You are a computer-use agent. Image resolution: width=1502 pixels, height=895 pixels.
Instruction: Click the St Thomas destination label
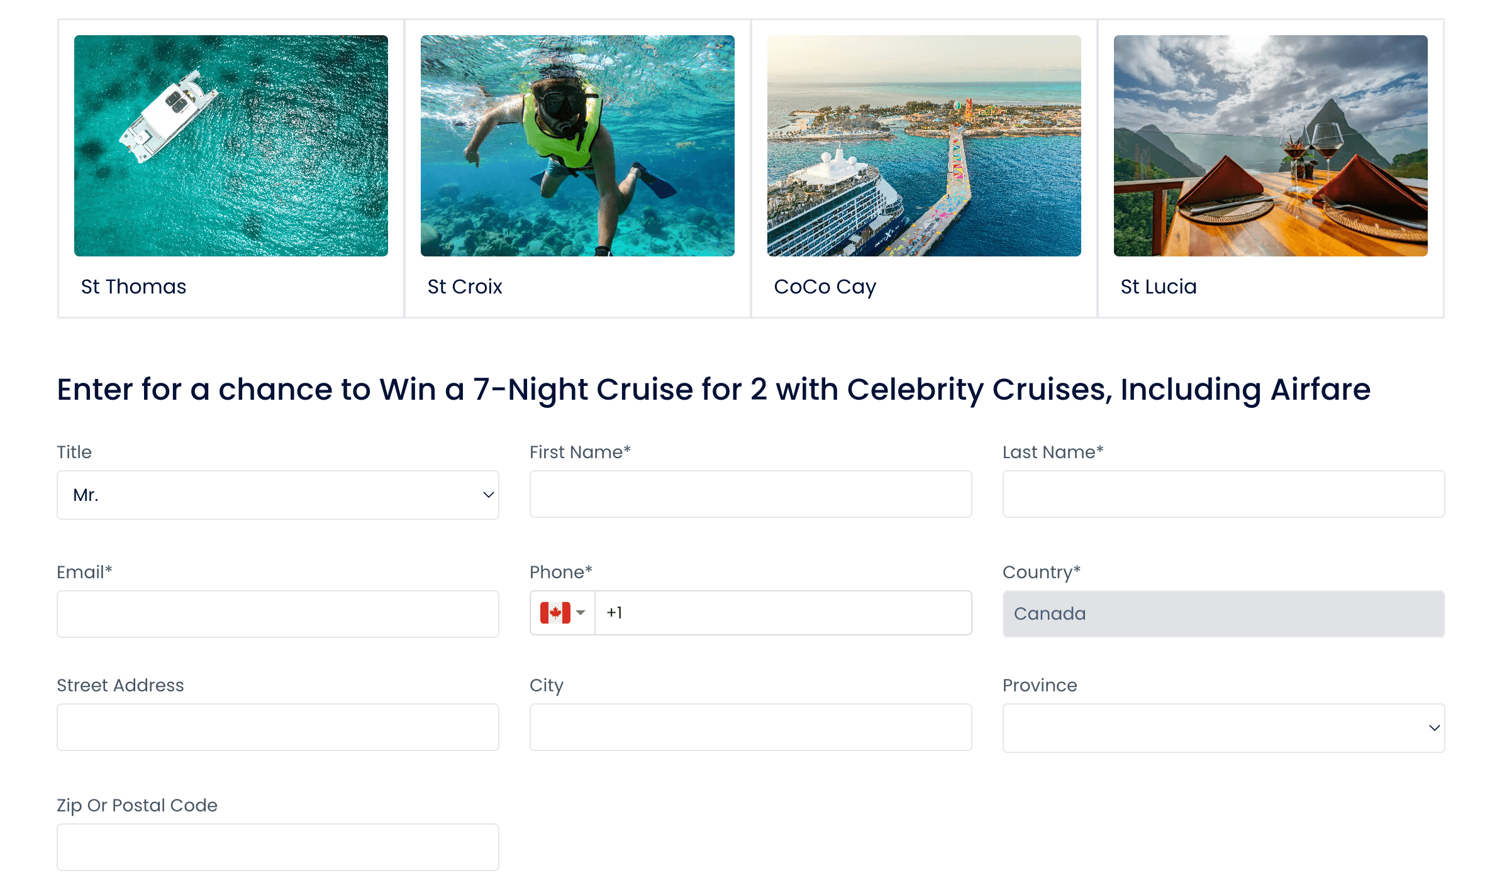133,287
